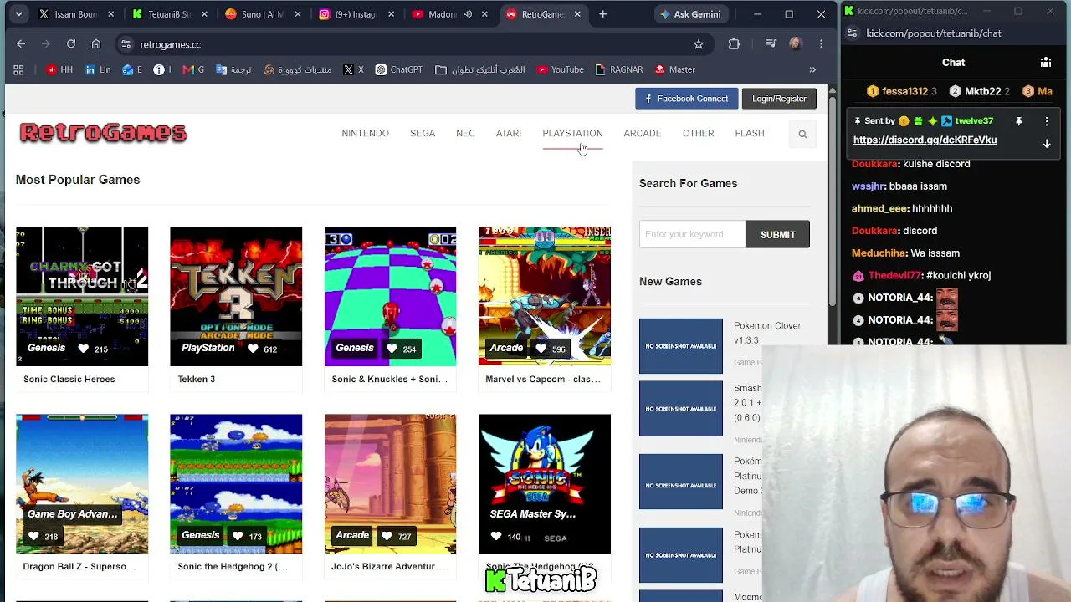Open the Sonic the Hedgehog 2 thumbnail
The width and height of the screenshot is (1071, 602).
[236, 483]
